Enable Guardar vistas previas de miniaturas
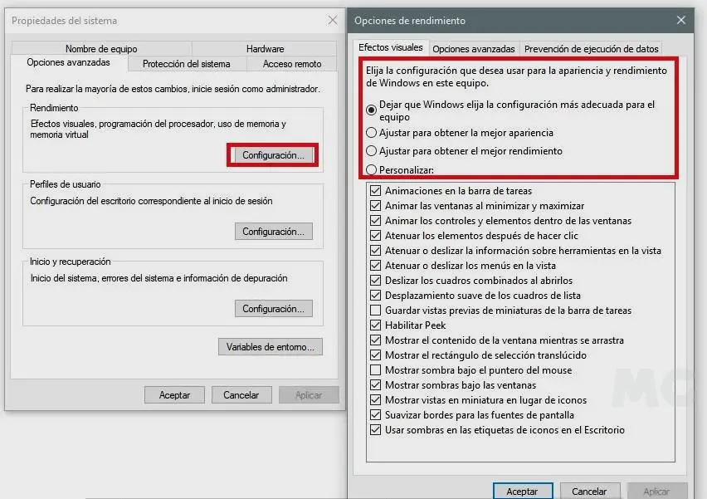Viewport: 707px width, 499px height. (x=375, y=310)
